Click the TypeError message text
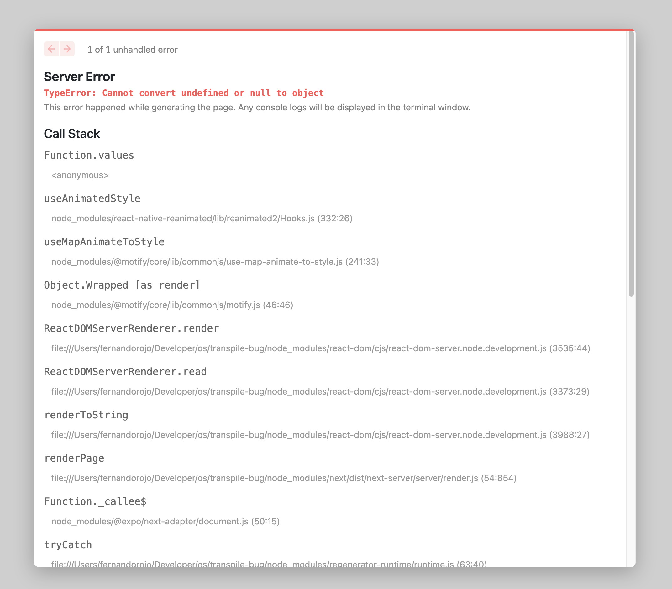 184,93
